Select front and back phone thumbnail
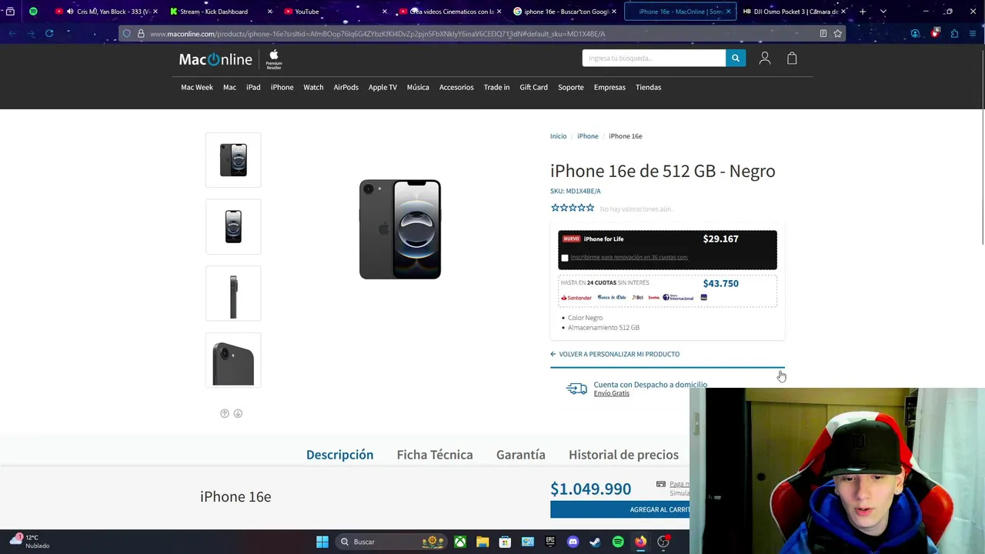This screenshot has width=985, height=554. 233,160
